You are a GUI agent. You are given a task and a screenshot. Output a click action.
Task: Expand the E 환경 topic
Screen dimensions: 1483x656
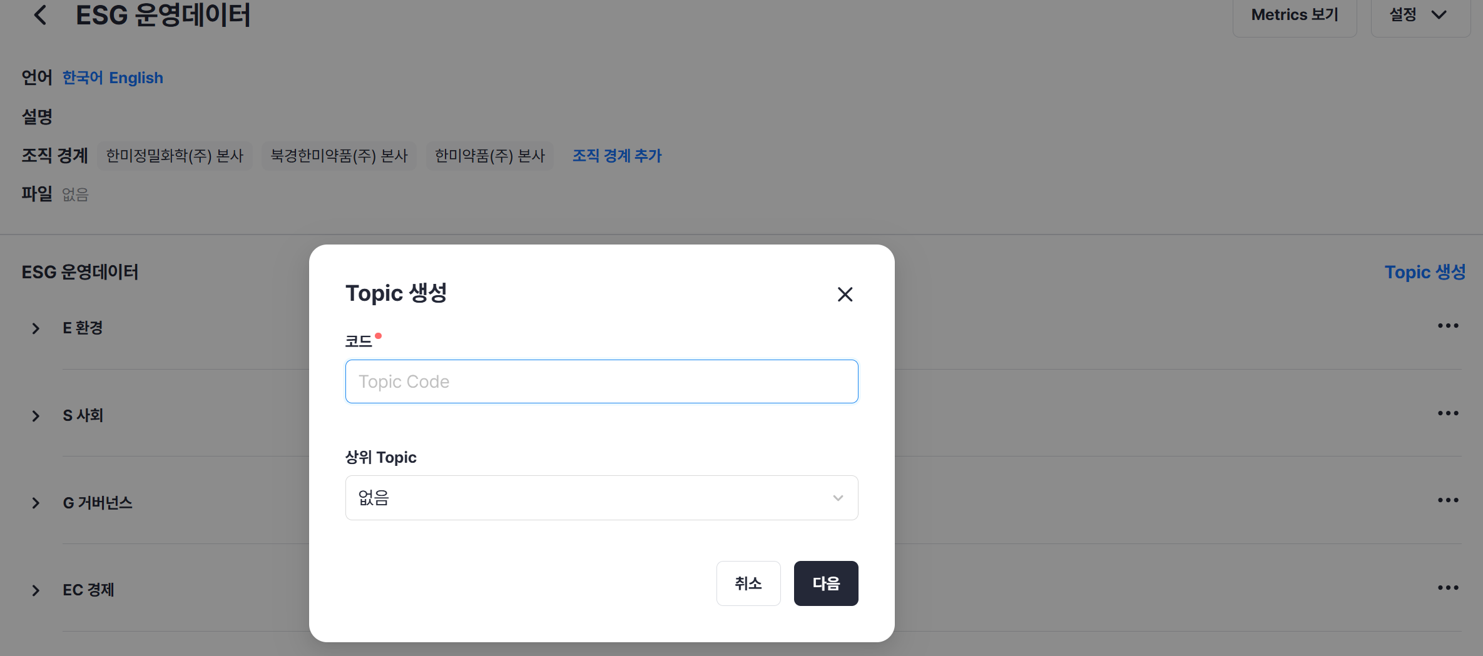pyautogui.click(x=36, y=328)
